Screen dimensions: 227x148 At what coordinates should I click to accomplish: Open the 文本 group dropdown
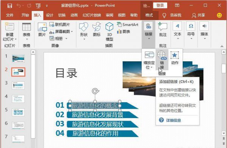pyautogui.click(x=177, y=31)
